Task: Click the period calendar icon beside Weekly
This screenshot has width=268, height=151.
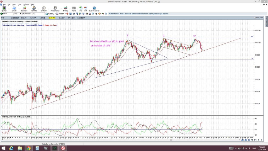Action: tap(47, 14)
